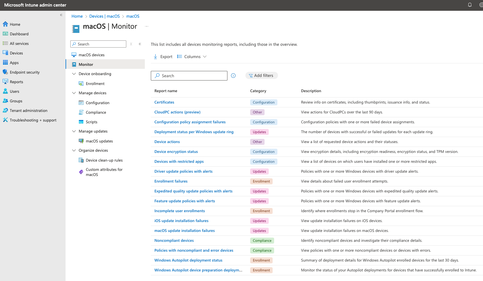Open Enrollment failures report link
Image resolution: width=483 pixels, height=281 pixels.
171,181
